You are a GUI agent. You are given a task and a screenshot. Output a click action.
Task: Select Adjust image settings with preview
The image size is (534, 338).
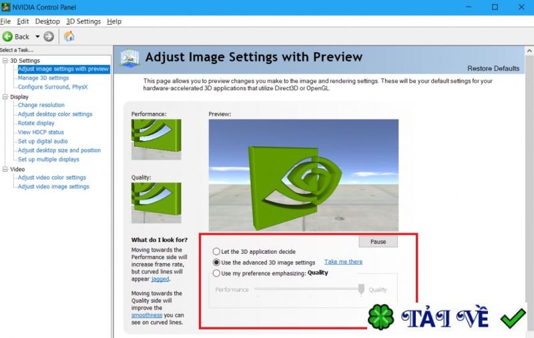(x=63, y=69)
